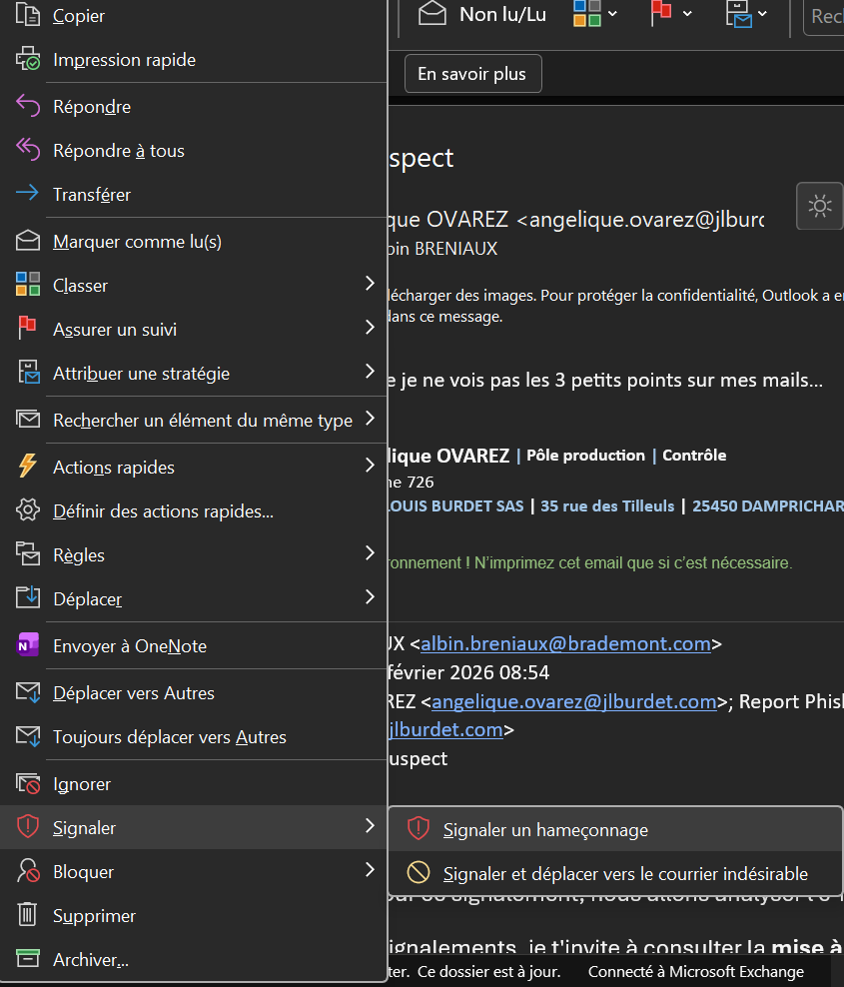
Task: Click the Ce dossier est à jour status
Action: (x=488, y=971)
